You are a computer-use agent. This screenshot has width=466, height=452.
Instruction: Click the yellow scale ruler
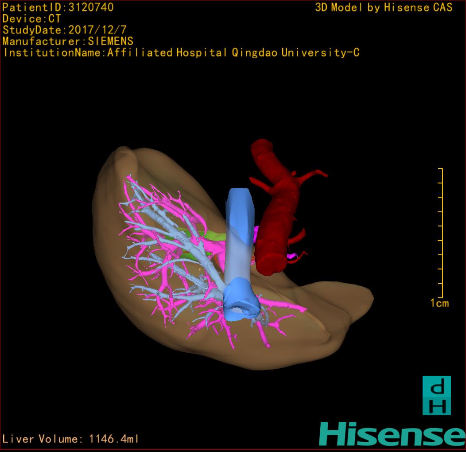441,233
